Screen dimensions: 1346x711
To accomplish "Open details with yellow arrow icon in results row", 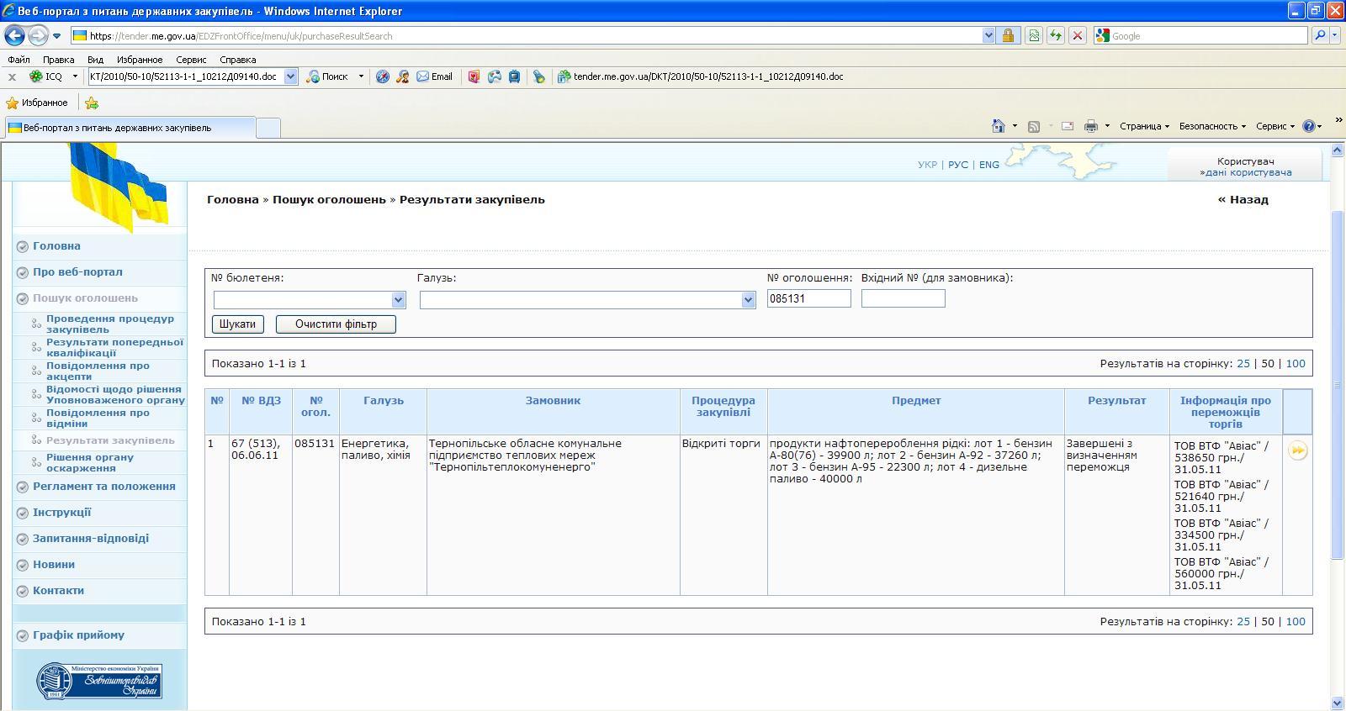I will pos(1297,451).
